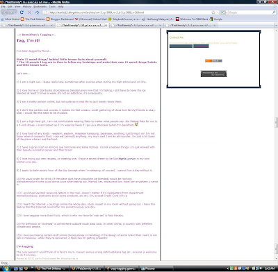
Task: Switch to the fourth browser tab
Action: (x=190, y=25)
